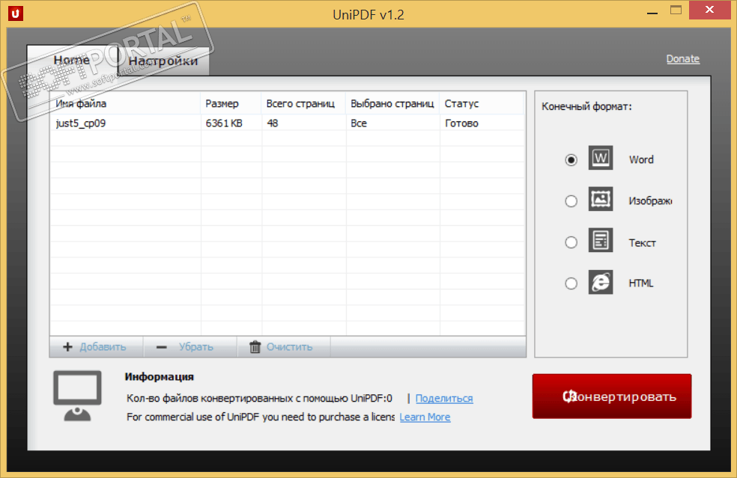This screenshot has width=737, height=478.
Task: Click the Статус column header
Action: tap(482, 104)
